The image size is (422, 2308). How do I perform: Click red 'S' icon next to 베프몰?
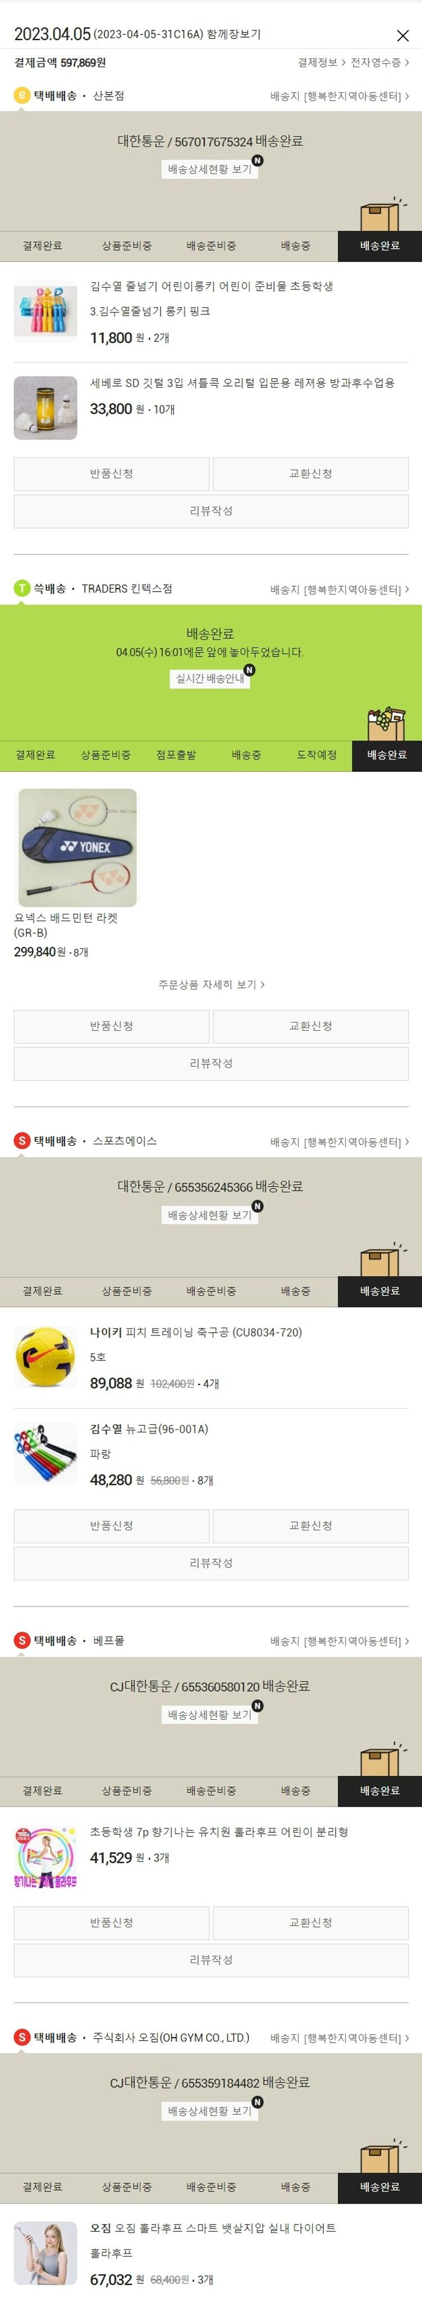click(23, 1640)
